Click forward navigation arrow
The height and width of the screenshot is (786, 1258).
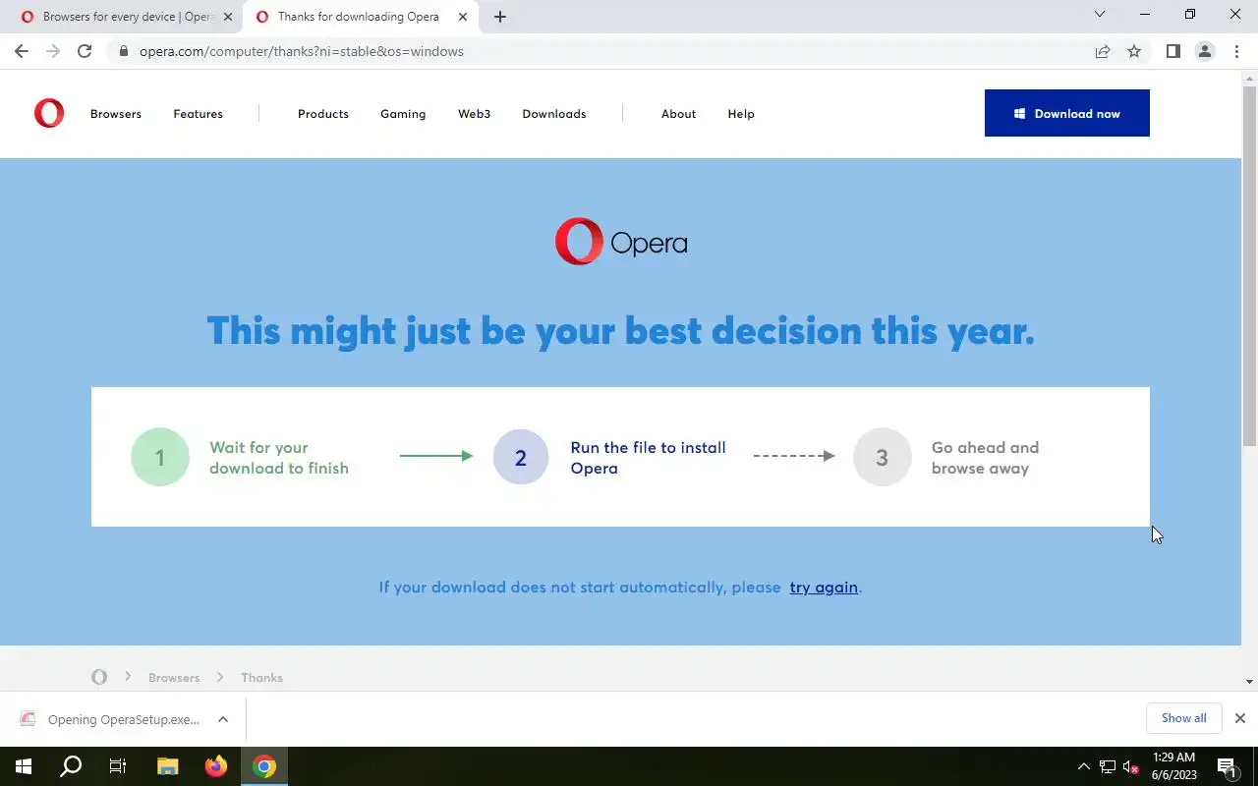[53, 51]
